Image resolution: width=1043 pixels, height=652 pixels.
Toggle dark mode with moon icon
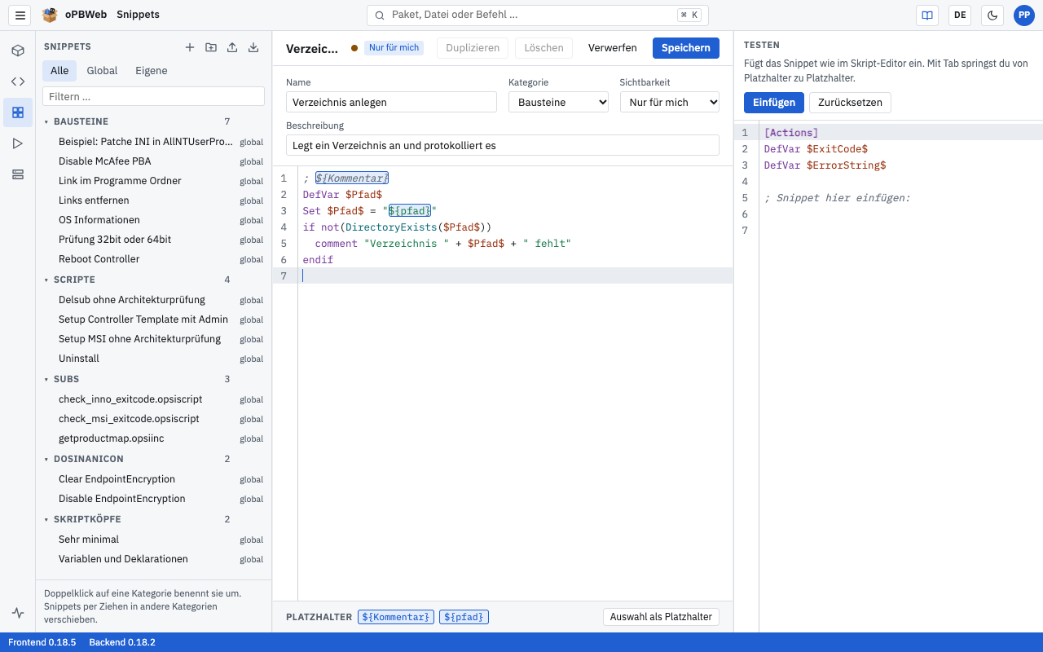[992, 15]
